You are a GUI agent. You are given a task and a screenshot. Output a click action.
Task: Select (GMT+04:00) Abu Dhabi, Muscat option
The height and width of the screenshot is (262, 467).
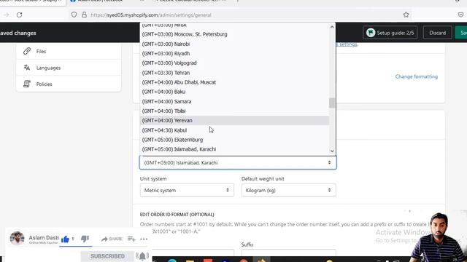click(234, 82)
